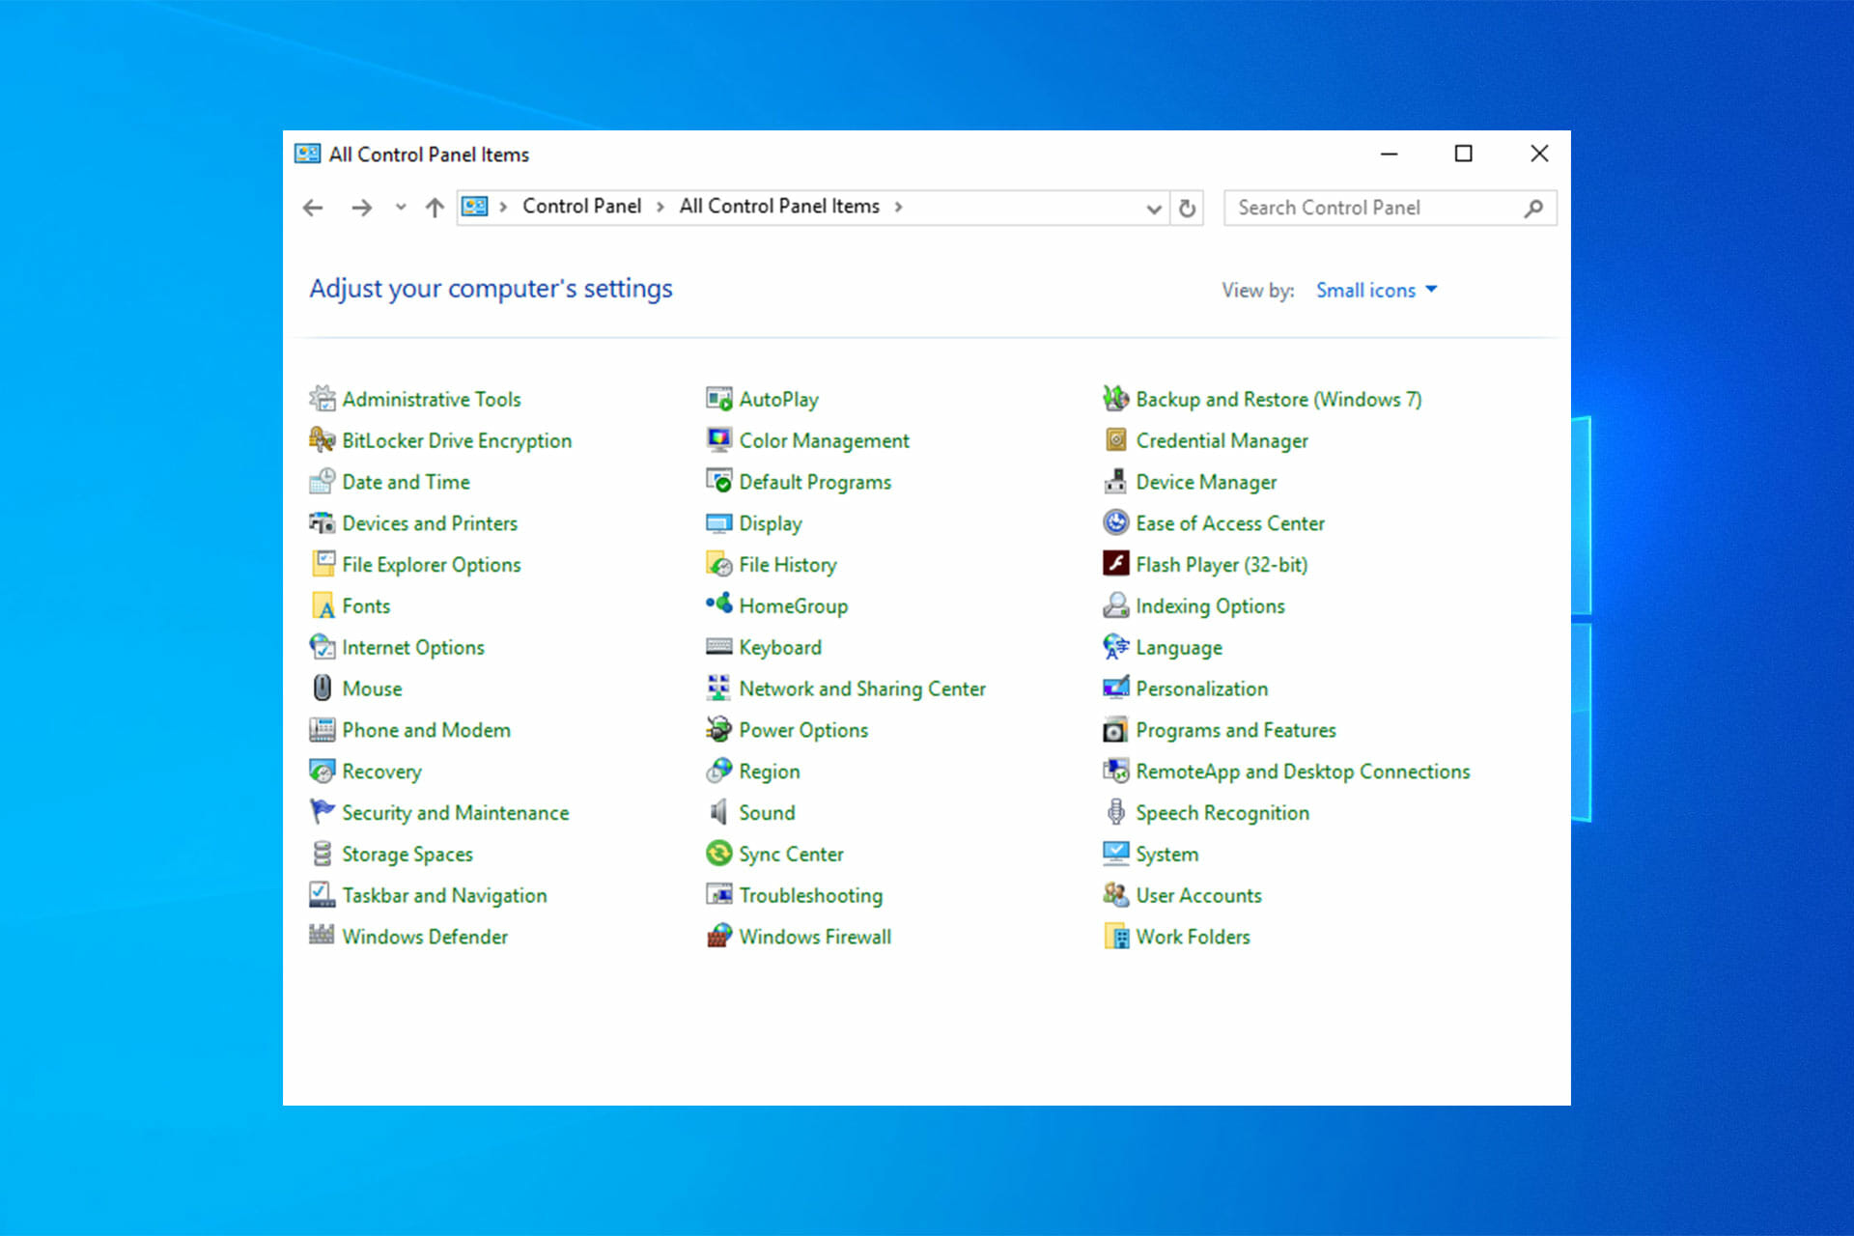The height and width of the screenshot is (1236, 1854).
Task: Open Phone and Modem link
Action: pyautogui.click(x=426, y=730)
